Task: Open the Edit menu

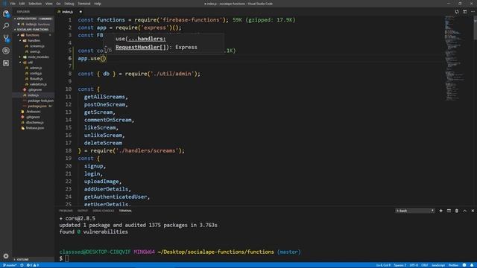Action: (22, 4)
